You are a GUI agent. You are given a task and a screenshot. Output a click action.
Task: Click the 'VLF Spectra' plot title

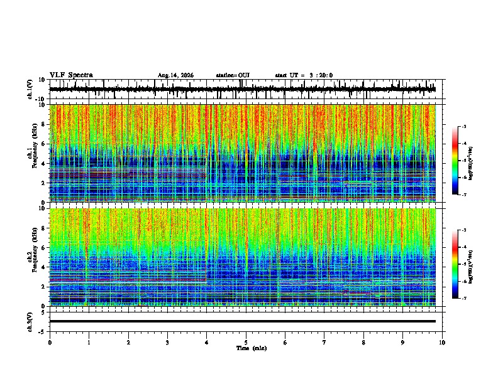point(71,75)
